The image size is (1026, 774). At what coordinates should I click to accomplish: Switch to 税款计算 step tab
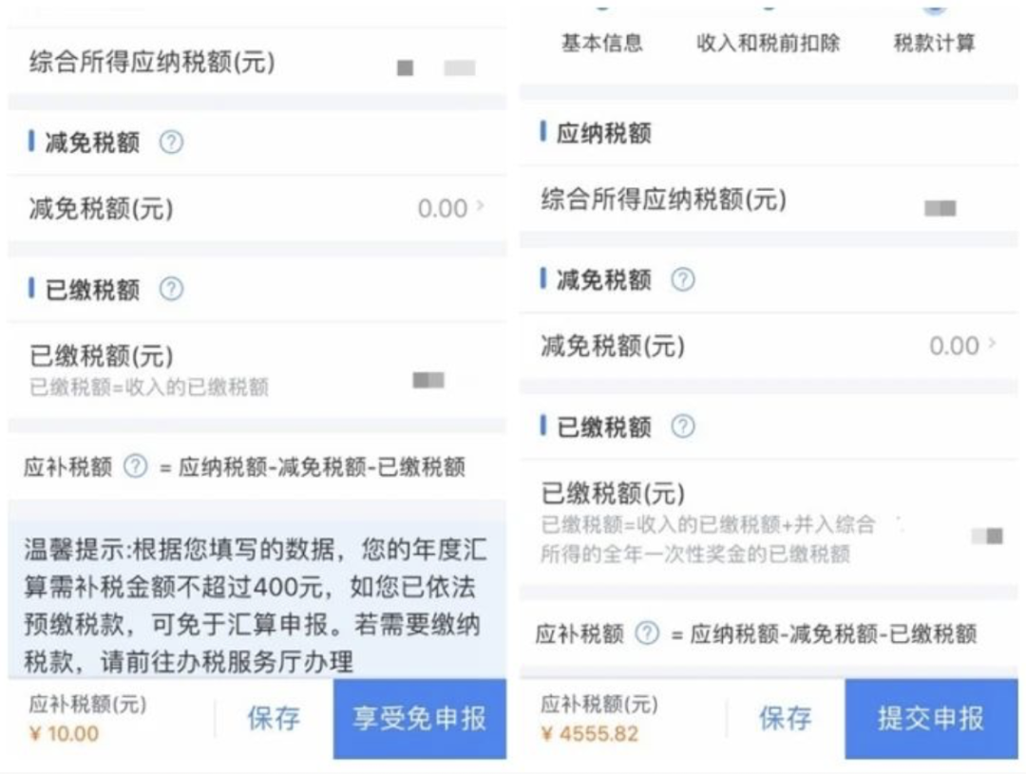[x=935, y=43]
